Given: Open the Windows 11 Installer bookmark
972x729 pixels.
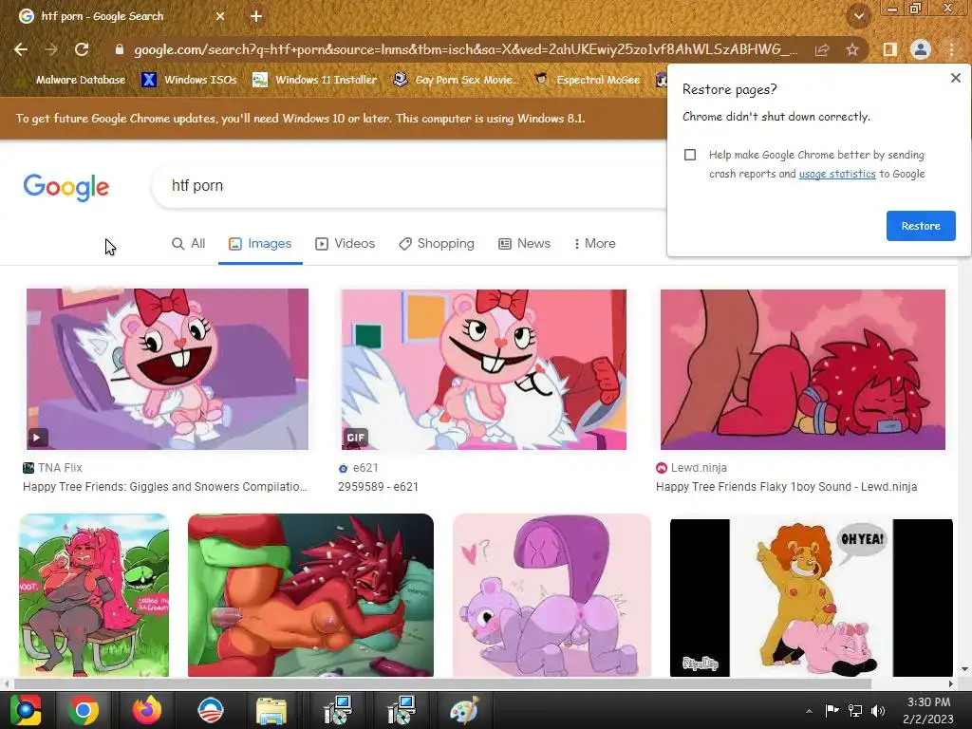Looking at the screenshot, I should (315, 80).
